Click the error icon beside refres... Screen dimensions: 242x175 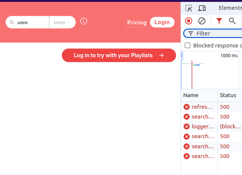tap(187, 107)
